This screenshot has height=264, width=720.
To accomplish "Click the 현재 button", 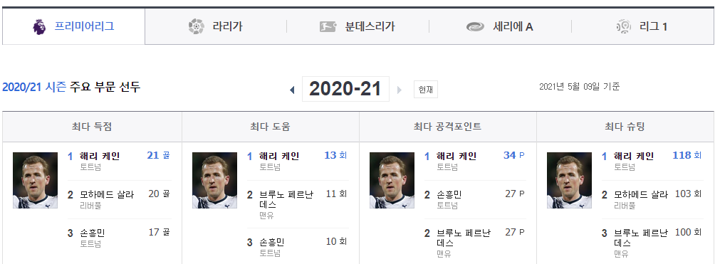I will coord(426,90).
